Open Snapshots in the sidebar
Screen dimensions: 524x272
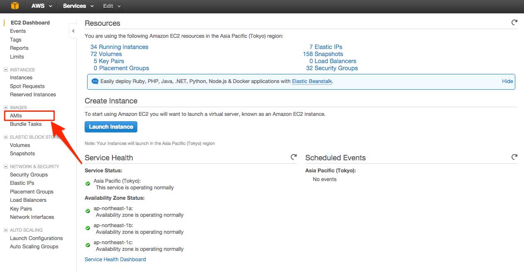coord(22,154)
